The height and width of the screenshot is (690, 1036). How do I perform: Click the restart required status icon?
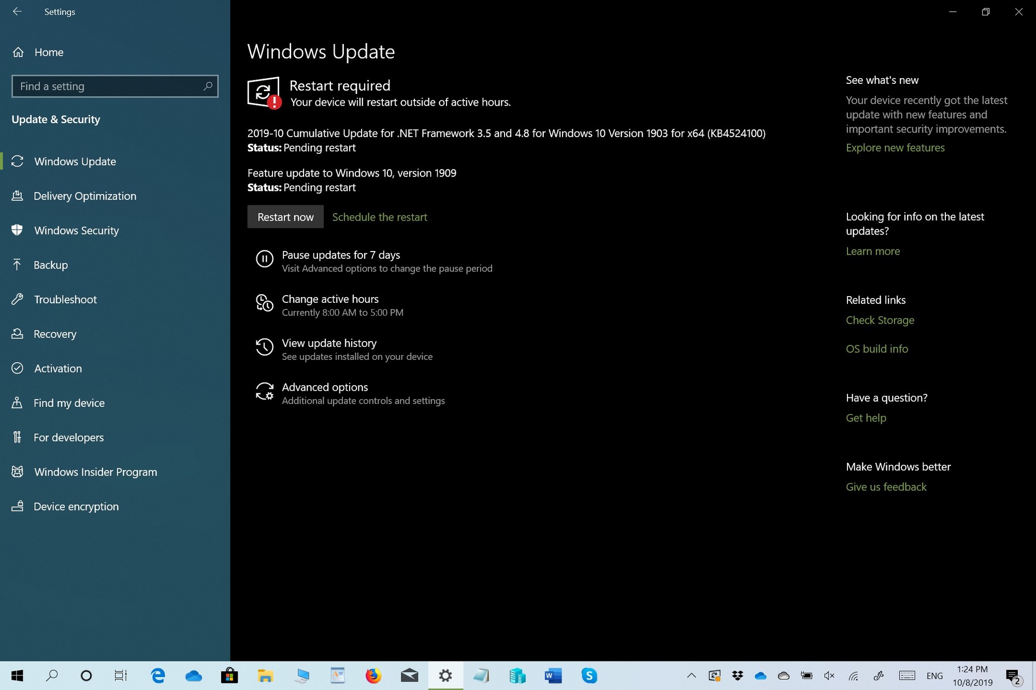click(264, 93)
